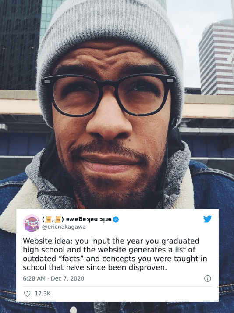Screen dimensions: 234x313
Task: Open the 6:28 AM timestamp
Action: coord(34,278)
